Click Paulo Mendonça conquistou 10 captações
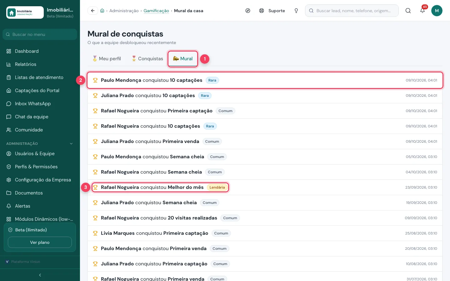 (x=265, y=80)
